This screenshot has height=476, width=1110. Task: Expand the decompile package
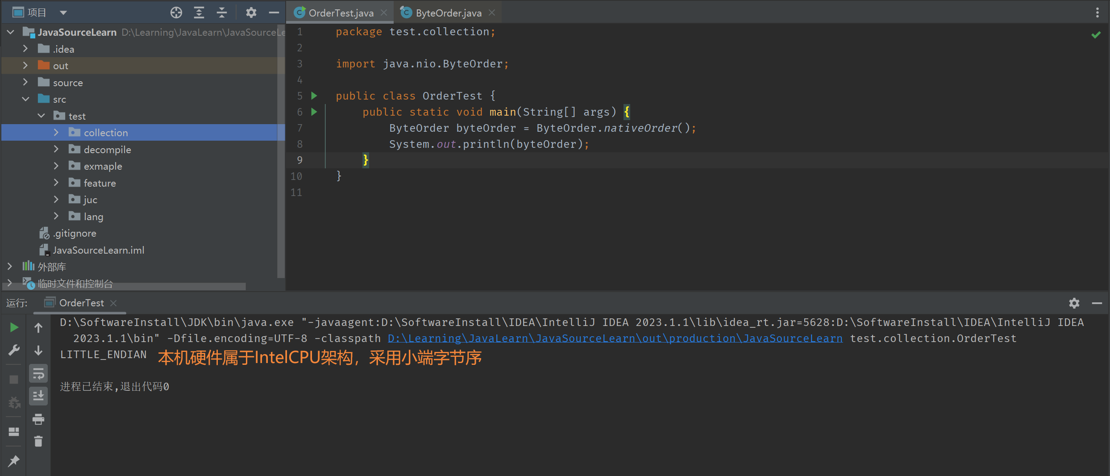pos(56,149)
